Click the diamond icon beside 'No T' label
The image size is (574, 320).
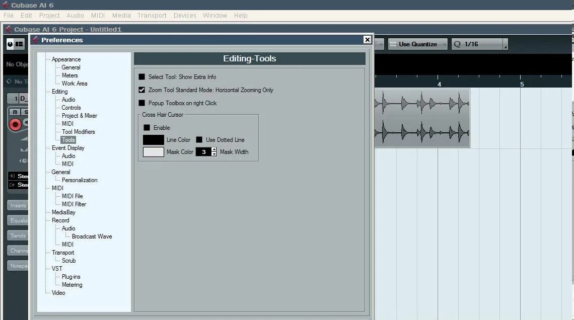[x=9, y=81]
